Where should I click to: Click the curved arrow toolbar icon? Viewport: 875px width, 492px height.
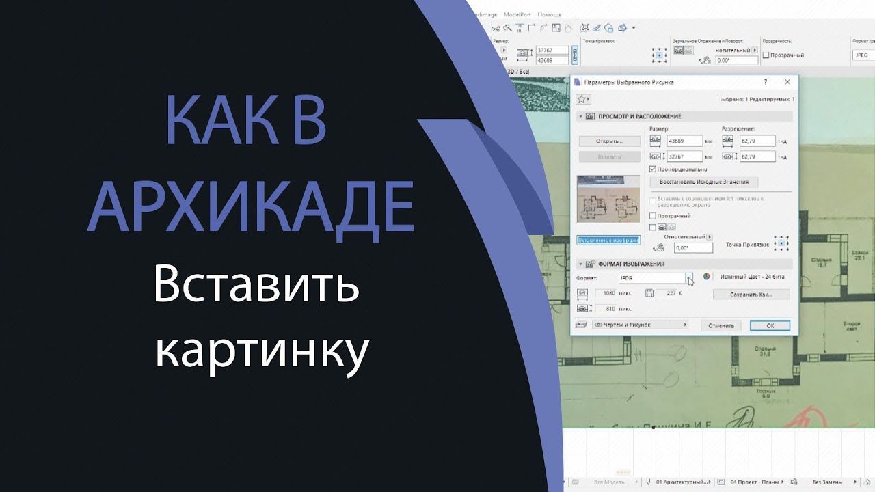[x=543, y=28]
